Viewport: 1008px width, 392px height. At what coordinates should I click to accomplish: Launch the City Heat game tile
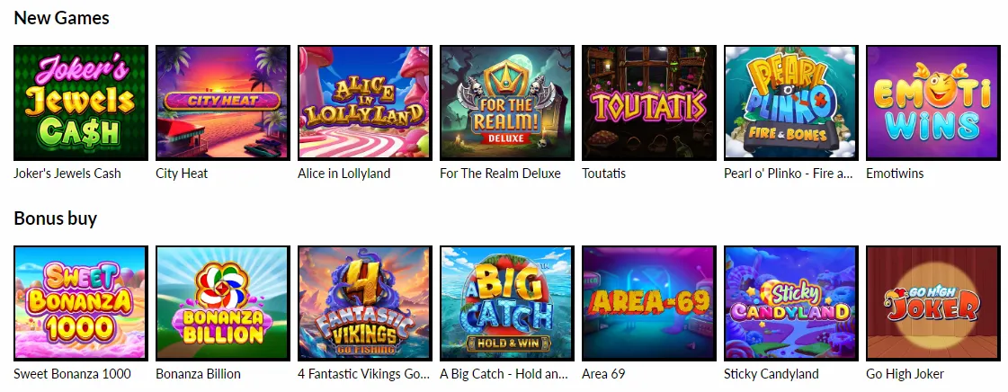(223, 102)
